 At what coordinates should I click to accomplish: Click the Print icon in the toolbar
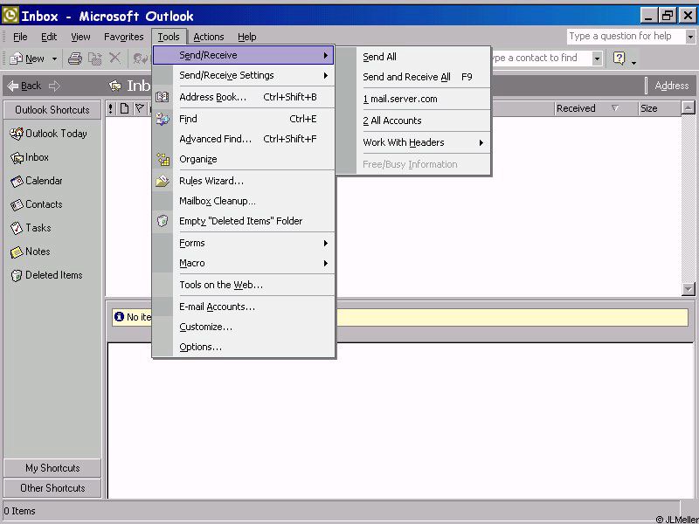tap(75, 59)
